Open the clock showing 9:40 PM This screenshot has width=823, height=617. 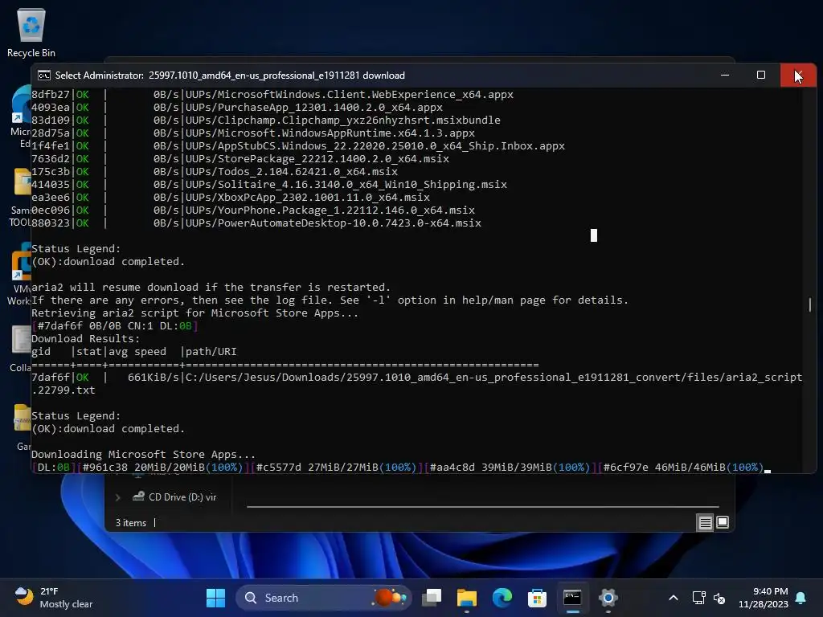764,598
